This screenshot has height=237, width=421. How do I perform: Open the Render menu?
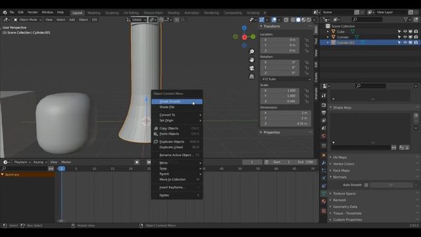click(x=32, y=13)
